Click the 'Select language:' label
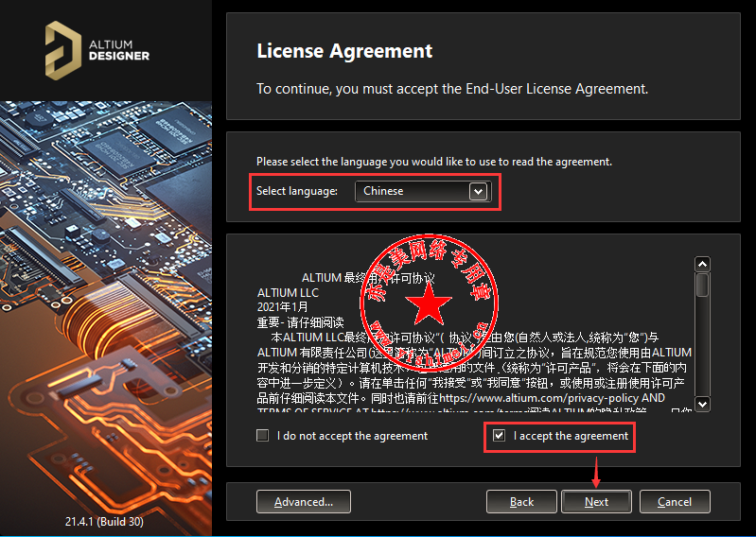 coord(297,191)
